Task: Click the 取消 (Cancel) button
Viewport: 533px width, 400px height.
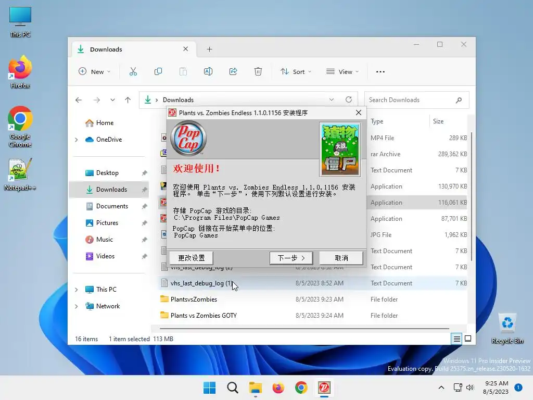Action: 341,258
